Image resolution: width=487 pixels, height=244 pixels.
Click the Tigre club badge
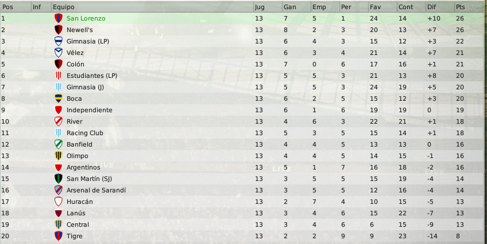[59, 236]
